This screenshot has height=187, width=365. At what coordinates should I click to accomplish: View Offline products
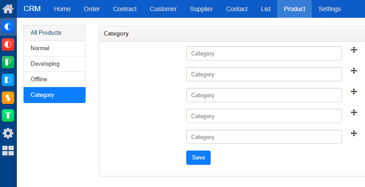[x=55, y=79]
